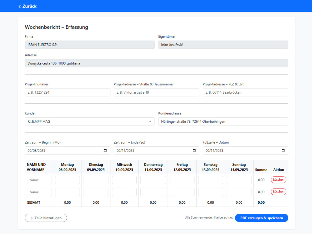This screenshot has height=234, width=312.
Task: Click the Samstag 13.09.2025 column header
Action: [x=211, y=167]
